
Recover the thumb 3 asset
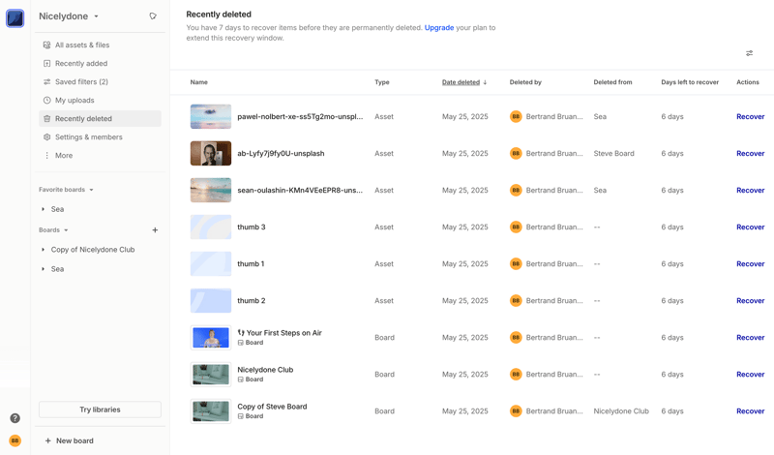pyautogui.click(x=750, y=227)
